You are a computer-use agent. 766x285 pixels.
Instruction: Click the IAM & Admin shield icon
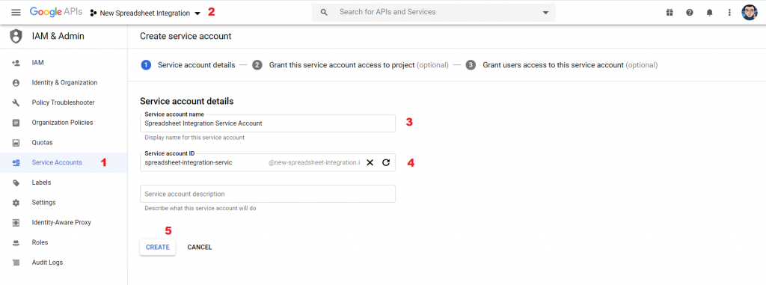tap(16, 36)
